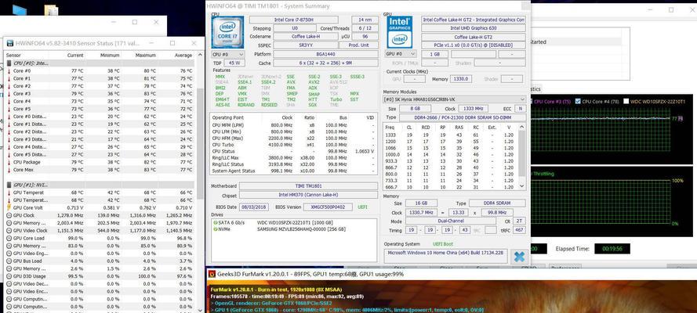Open the CPU #0 selector dropdown

(227, 54)
